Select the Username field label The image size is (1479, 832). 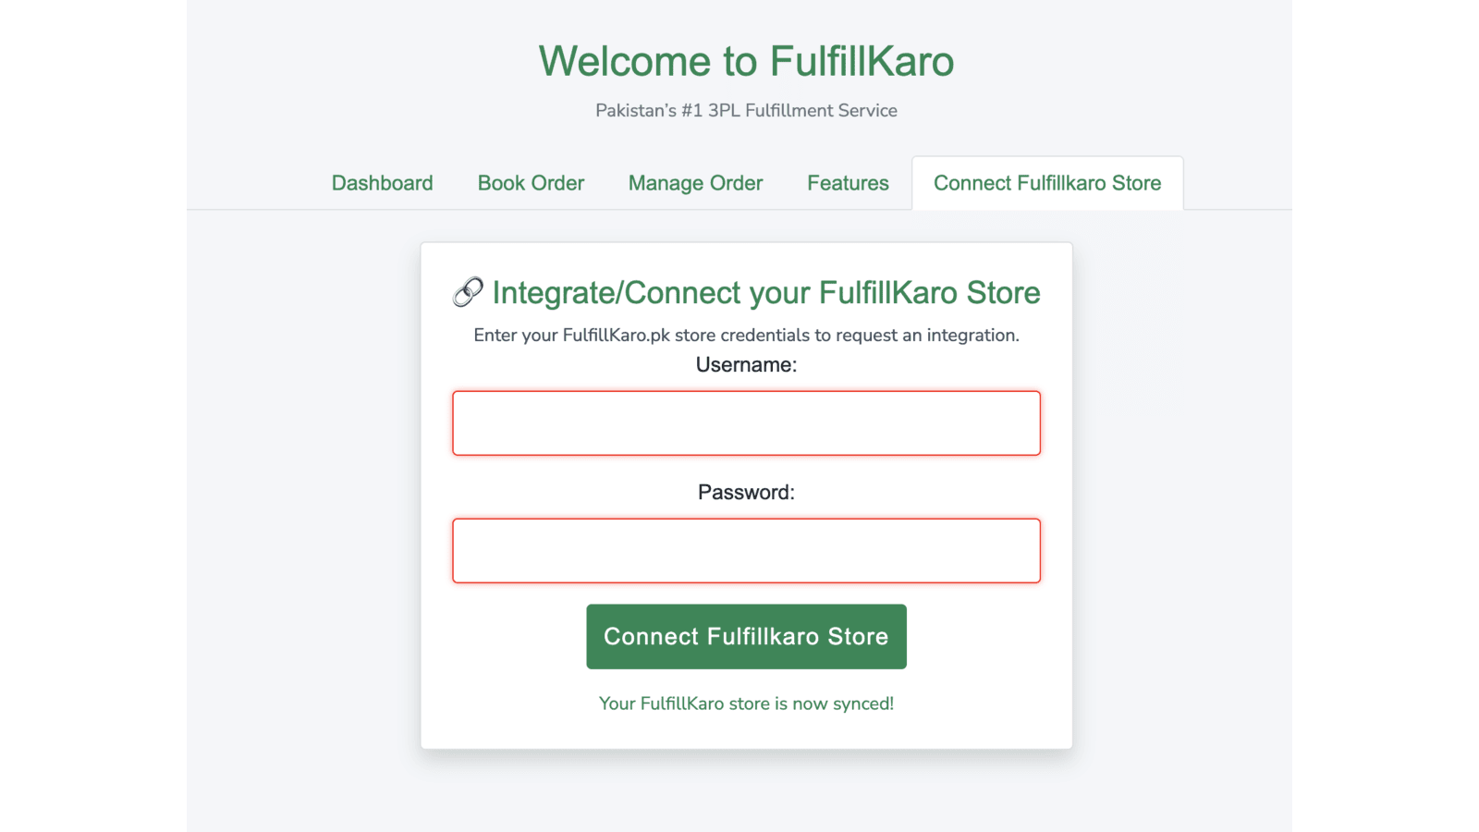pyautogui.click(x=746, y=364)
